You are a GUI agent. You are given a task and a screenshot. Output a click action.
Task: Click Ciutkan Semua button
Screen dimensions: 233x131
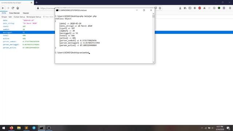click(x=19, y=17)
